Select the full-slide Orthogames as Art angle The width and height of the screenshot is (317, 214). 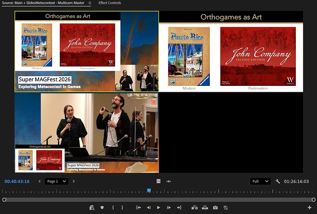(x=231, y=51)
